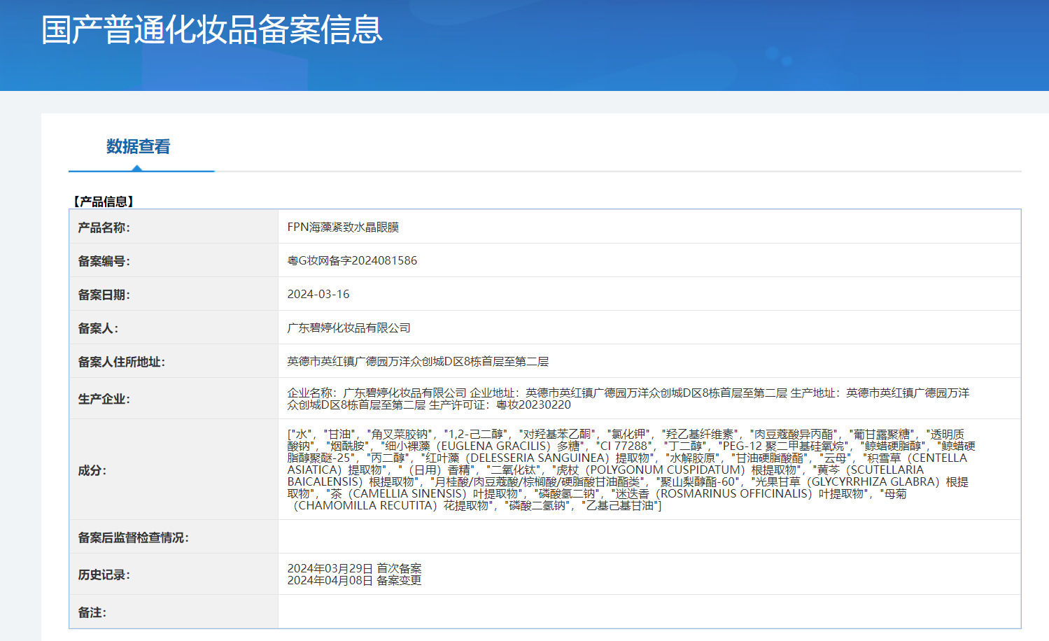Viewport: 1049px width, 641px height.
Task: Click the triangle marker under 数据查看 tab
Action: point(137,168)
